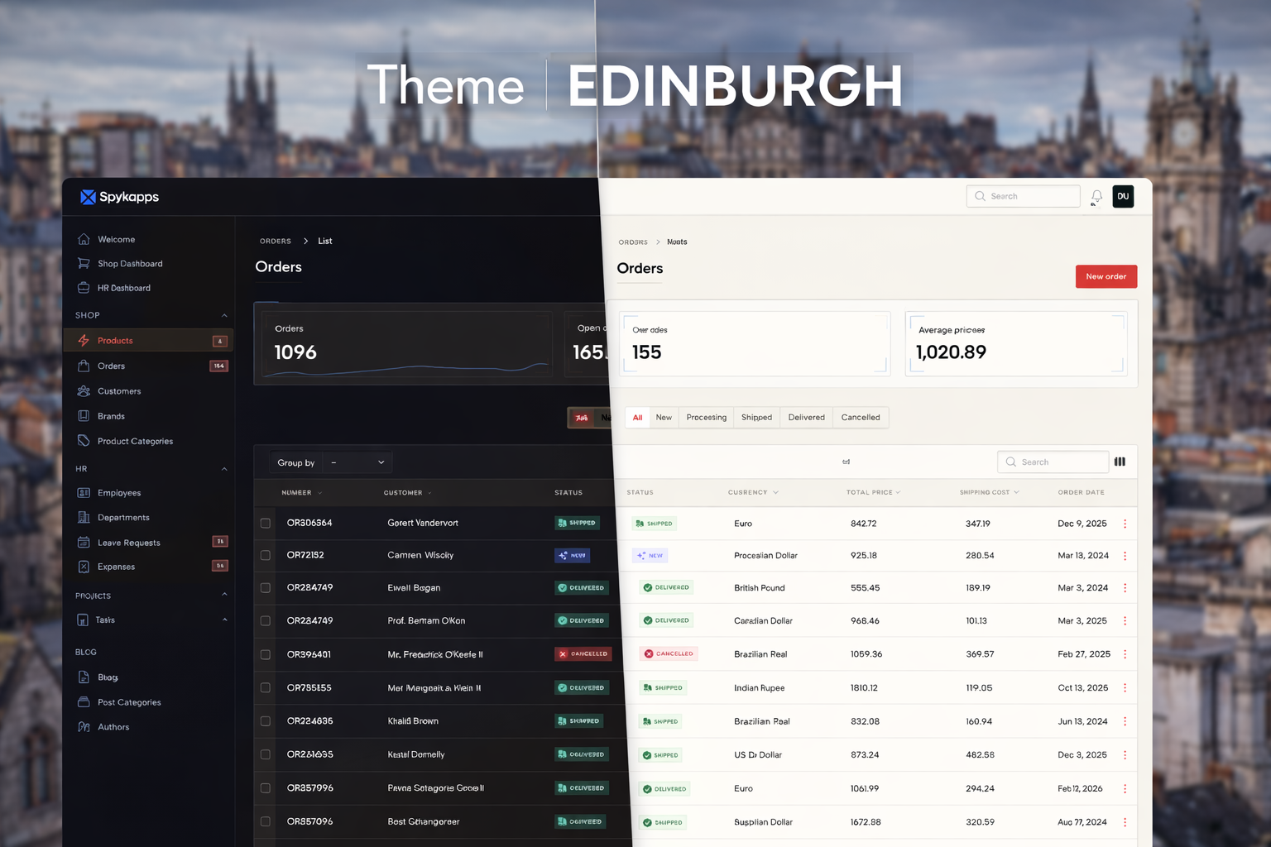Switch to the Cancelled filter tab
The height and width of the screenshot is (847, 1271).
tap(860, 417)
